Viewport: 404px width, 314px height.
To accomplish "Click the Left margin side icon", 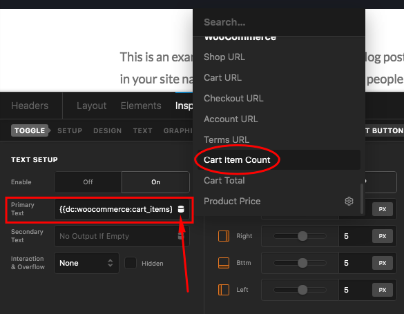I will coord(224,290).
